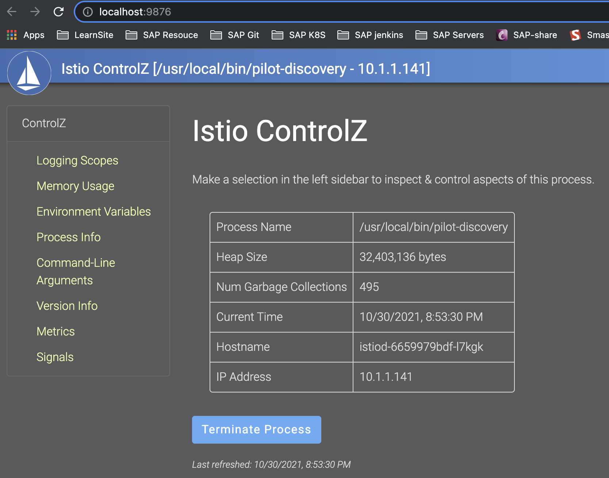The width and height of the screenshot is (609, 478).
Task: Open Memory Usage in the sidebar
Action: [76, 186]
